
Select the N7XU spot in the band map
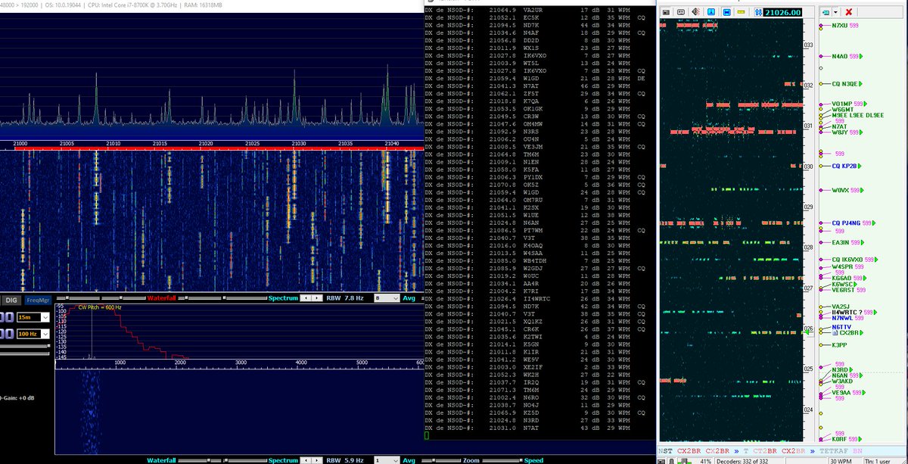[x=840, y=26]
